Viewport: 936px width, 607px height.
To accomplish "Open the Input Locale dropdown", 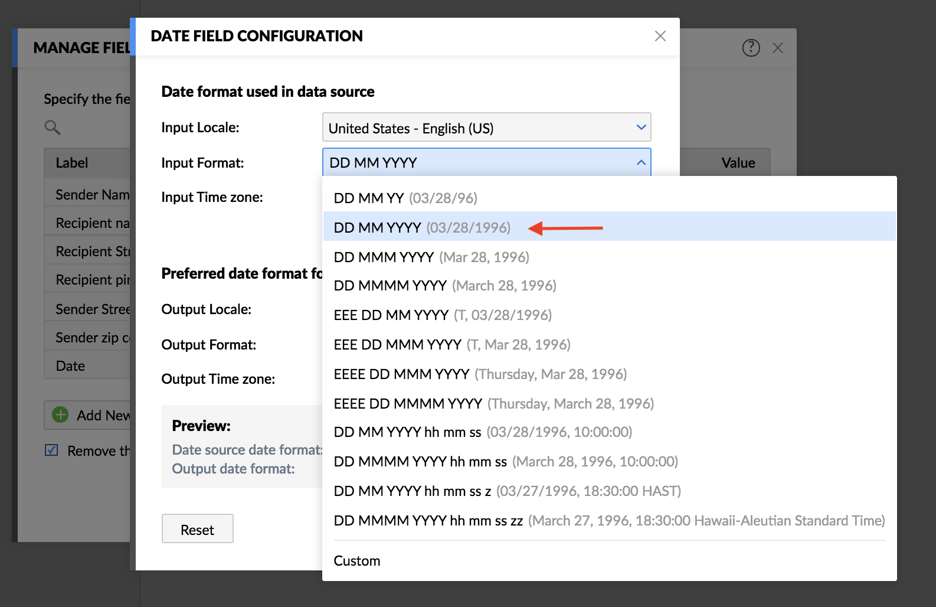I will point(486,128).
